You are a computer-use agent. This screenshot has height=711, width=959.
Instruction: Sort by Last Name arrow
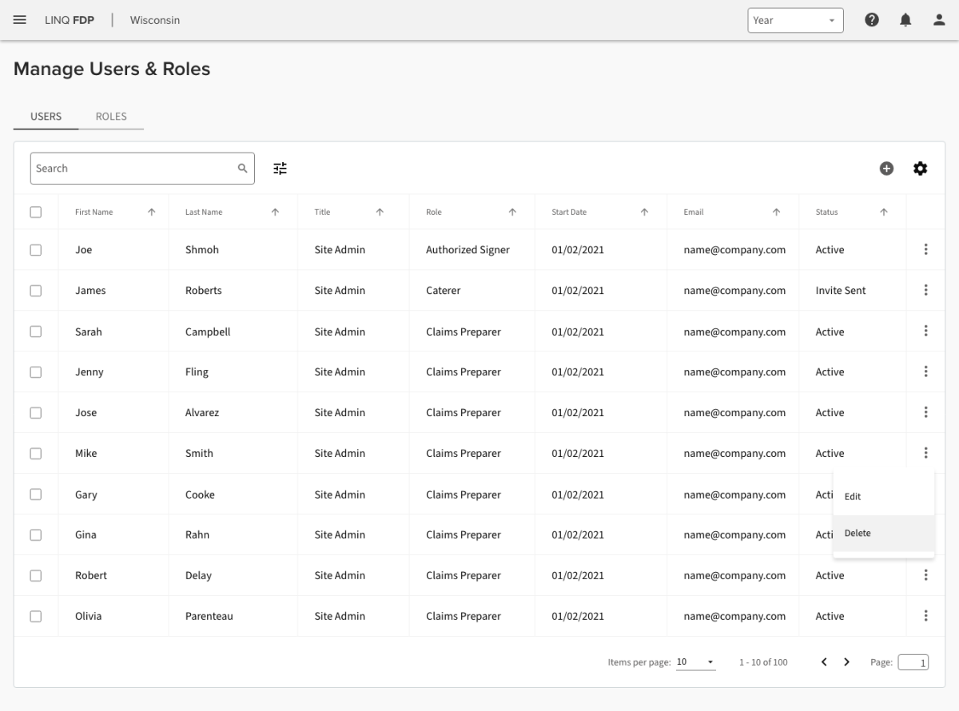(275, 213)
